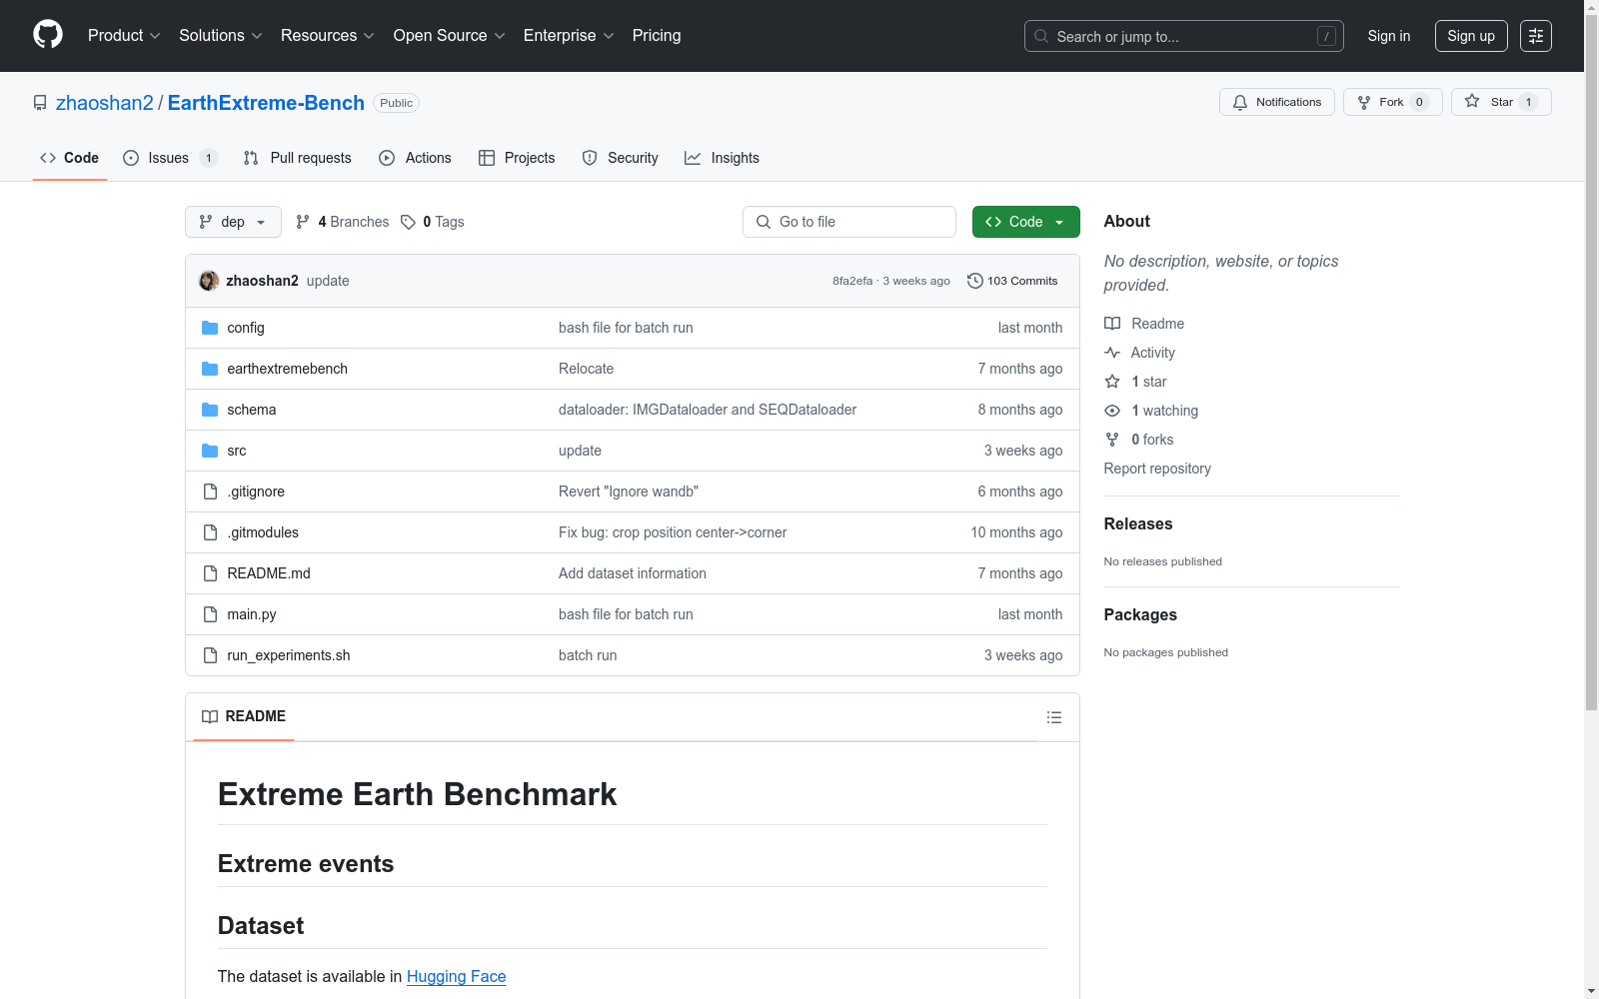Switch to the Issues tab

point(170,158)
